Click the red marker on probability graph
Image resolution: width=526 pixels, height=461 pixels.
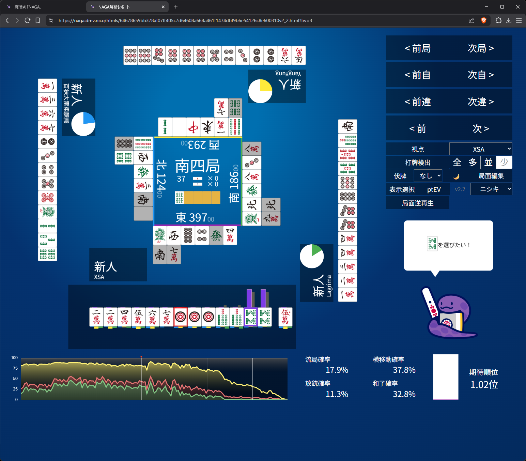pyautogui.click(x=141, y=357)
